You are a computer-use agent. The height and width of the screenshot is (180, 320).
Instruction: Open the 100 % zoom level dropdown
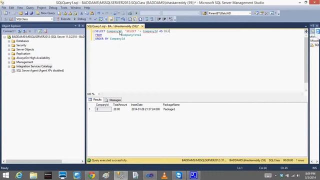click(99, 94)
